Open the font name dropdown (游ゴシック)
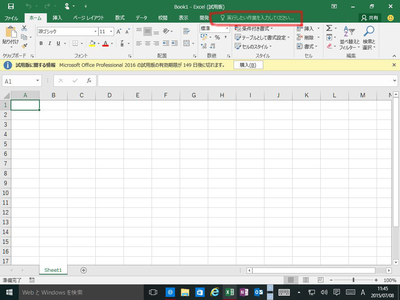 (x=95, y=31)
